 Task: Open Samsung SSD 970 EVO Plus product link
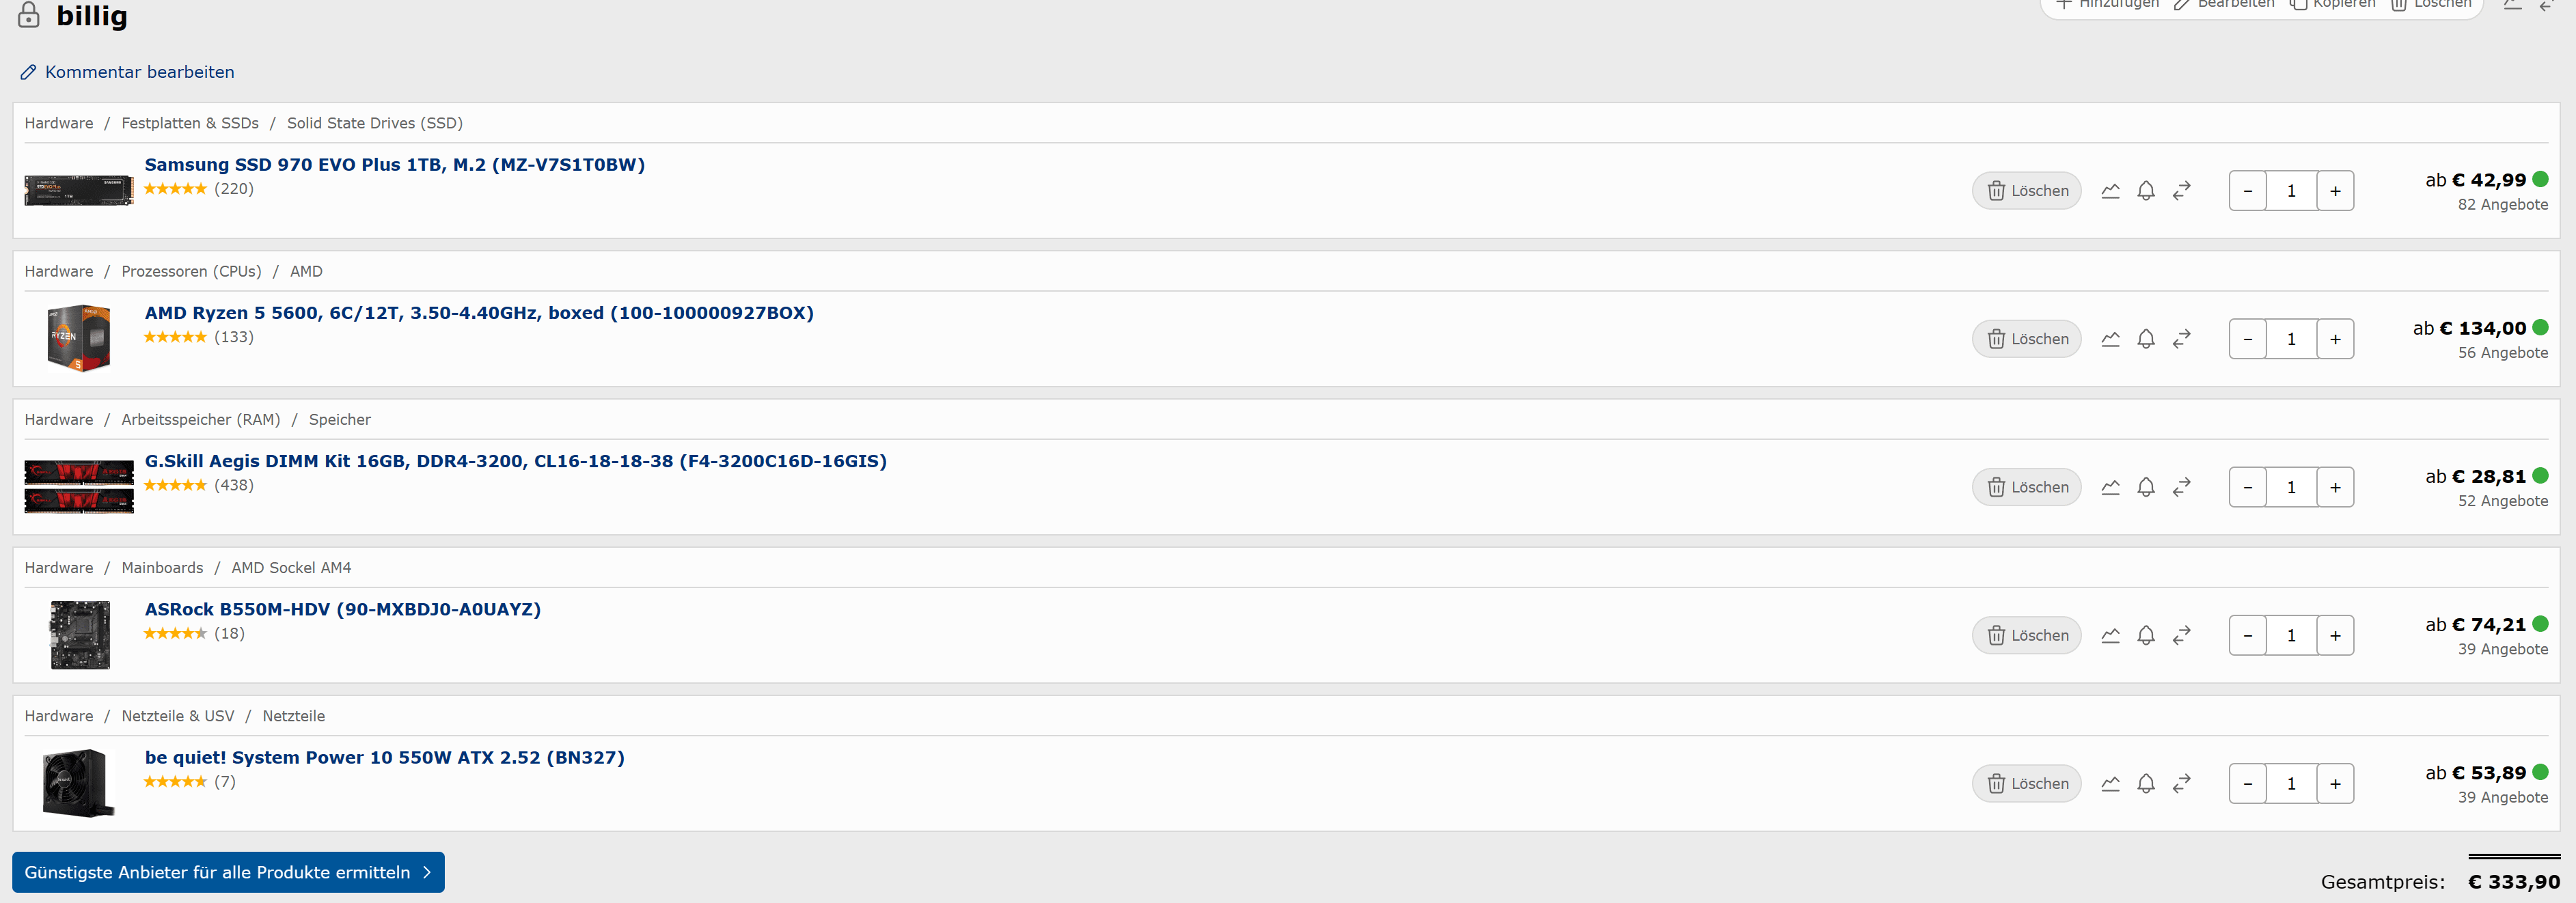[395, 164]
